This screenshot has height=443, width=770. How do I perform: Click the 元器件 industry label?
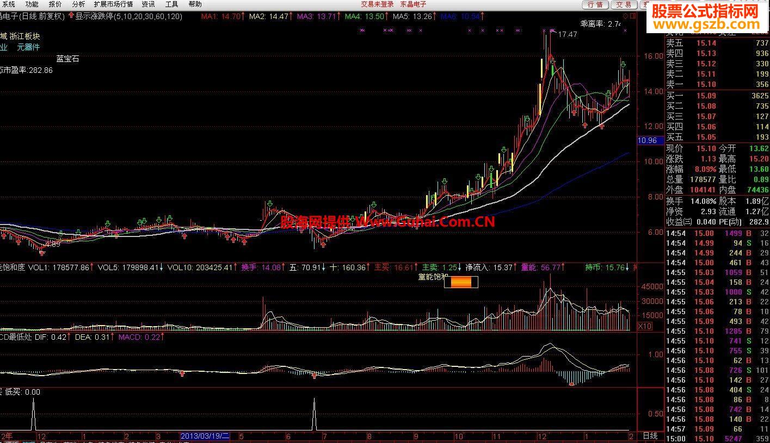click(29, 47)
